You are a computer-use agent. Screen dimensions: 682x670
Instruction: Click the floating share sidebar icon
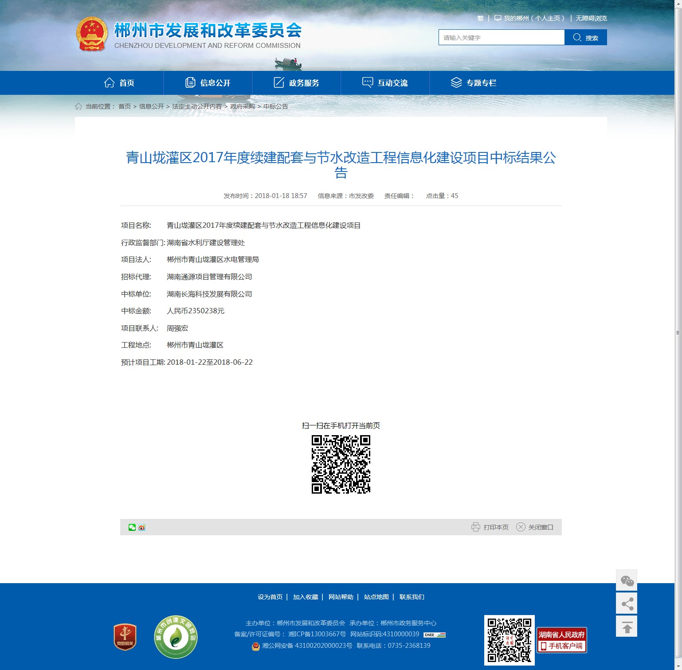(x=627, y=604)
